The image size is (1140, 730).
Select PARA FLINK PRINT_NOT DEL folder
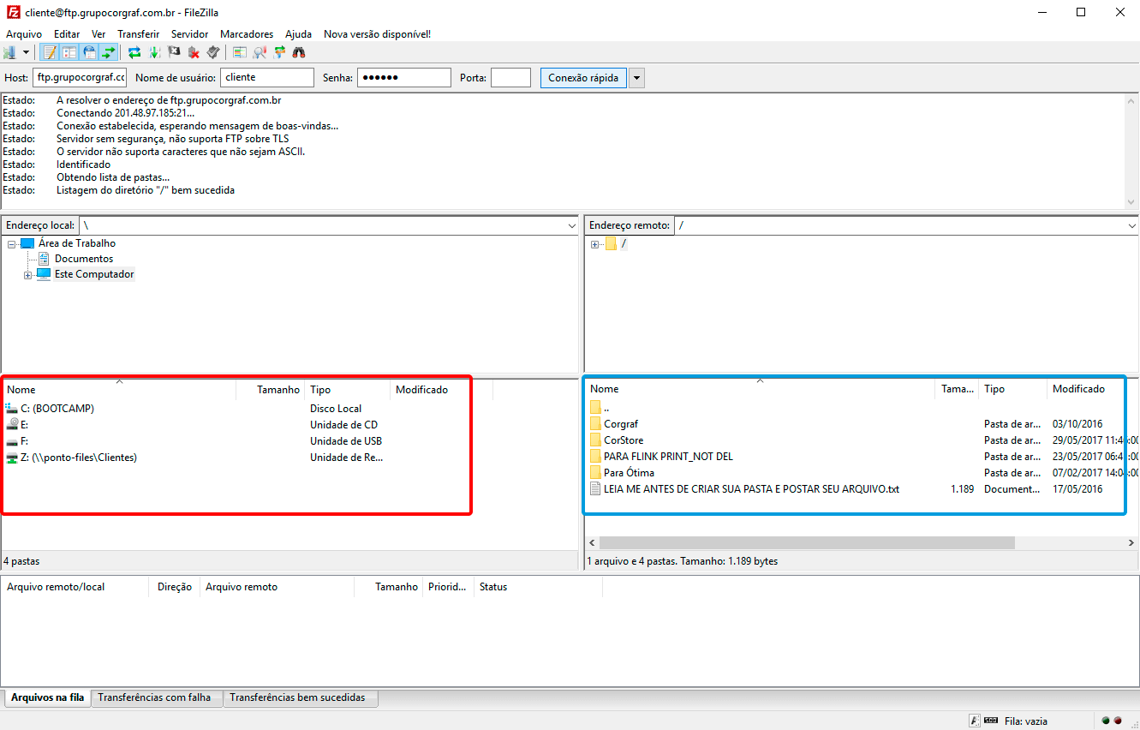click(668, 457)
